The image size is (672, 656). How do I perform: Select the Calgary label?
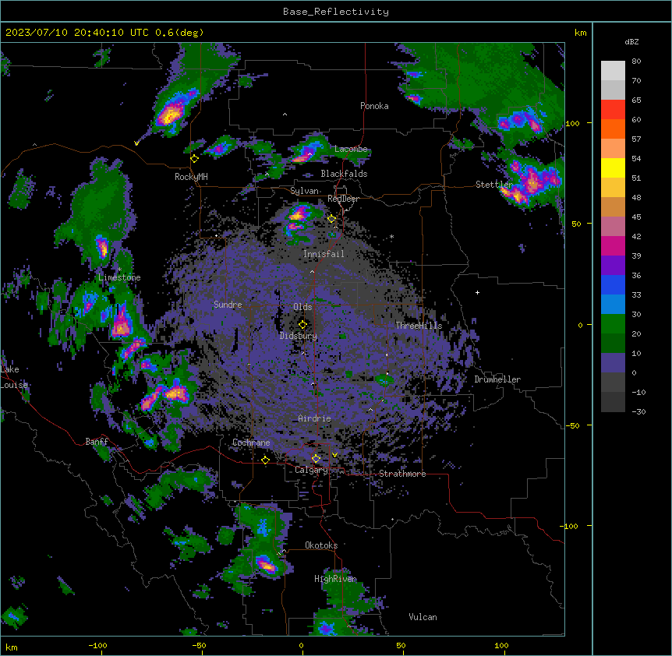point(311,470)
